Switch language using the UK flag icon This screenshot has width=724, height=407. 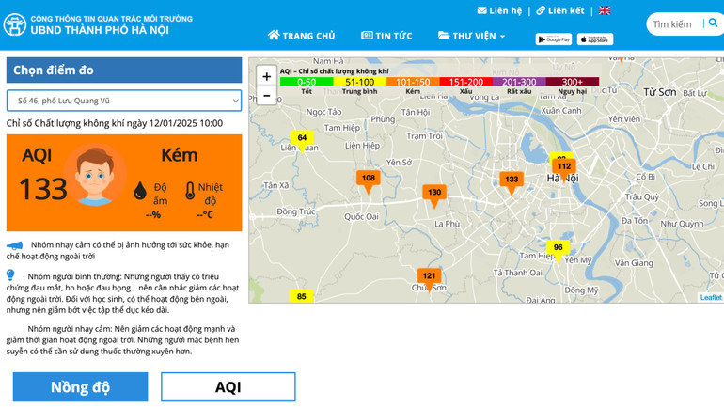(x=605, y=11)
